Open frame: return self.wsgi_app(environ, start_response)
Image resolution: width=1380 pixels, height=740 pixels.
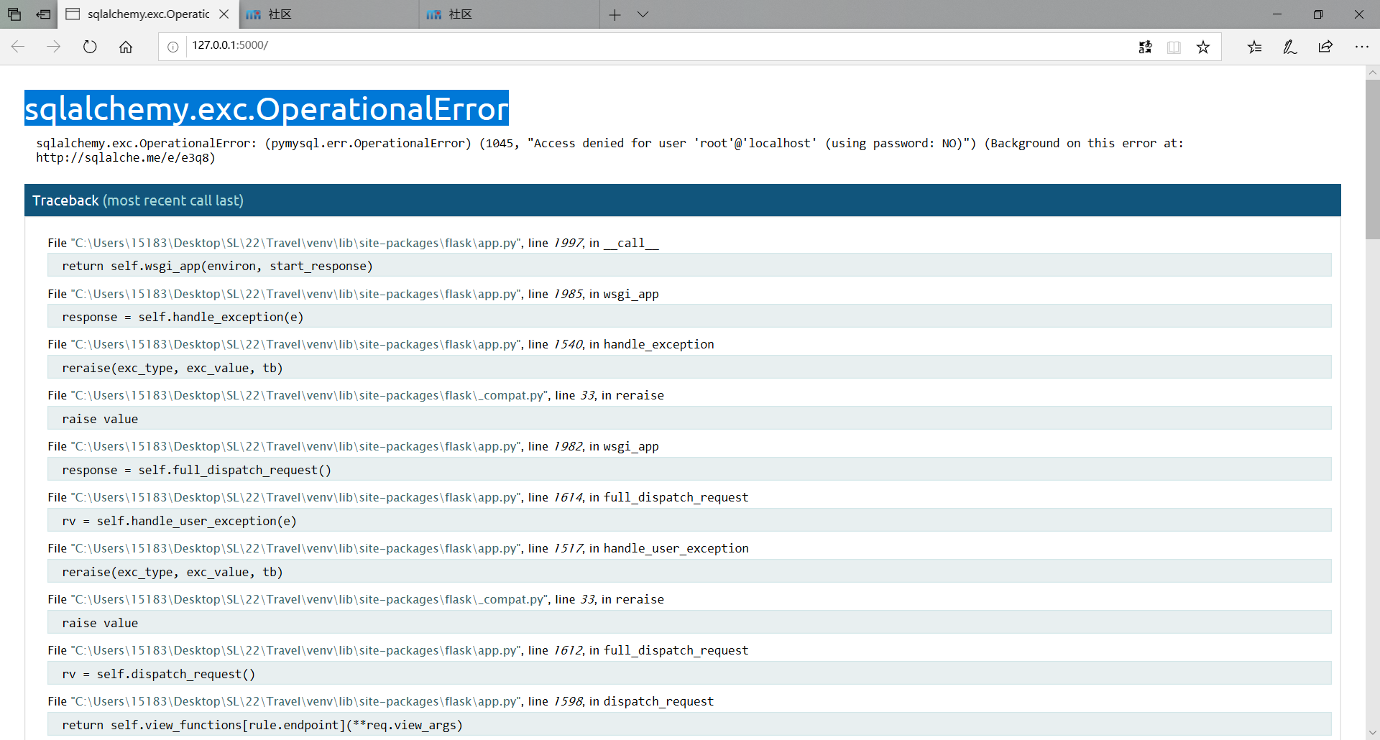tap(689, 266)
